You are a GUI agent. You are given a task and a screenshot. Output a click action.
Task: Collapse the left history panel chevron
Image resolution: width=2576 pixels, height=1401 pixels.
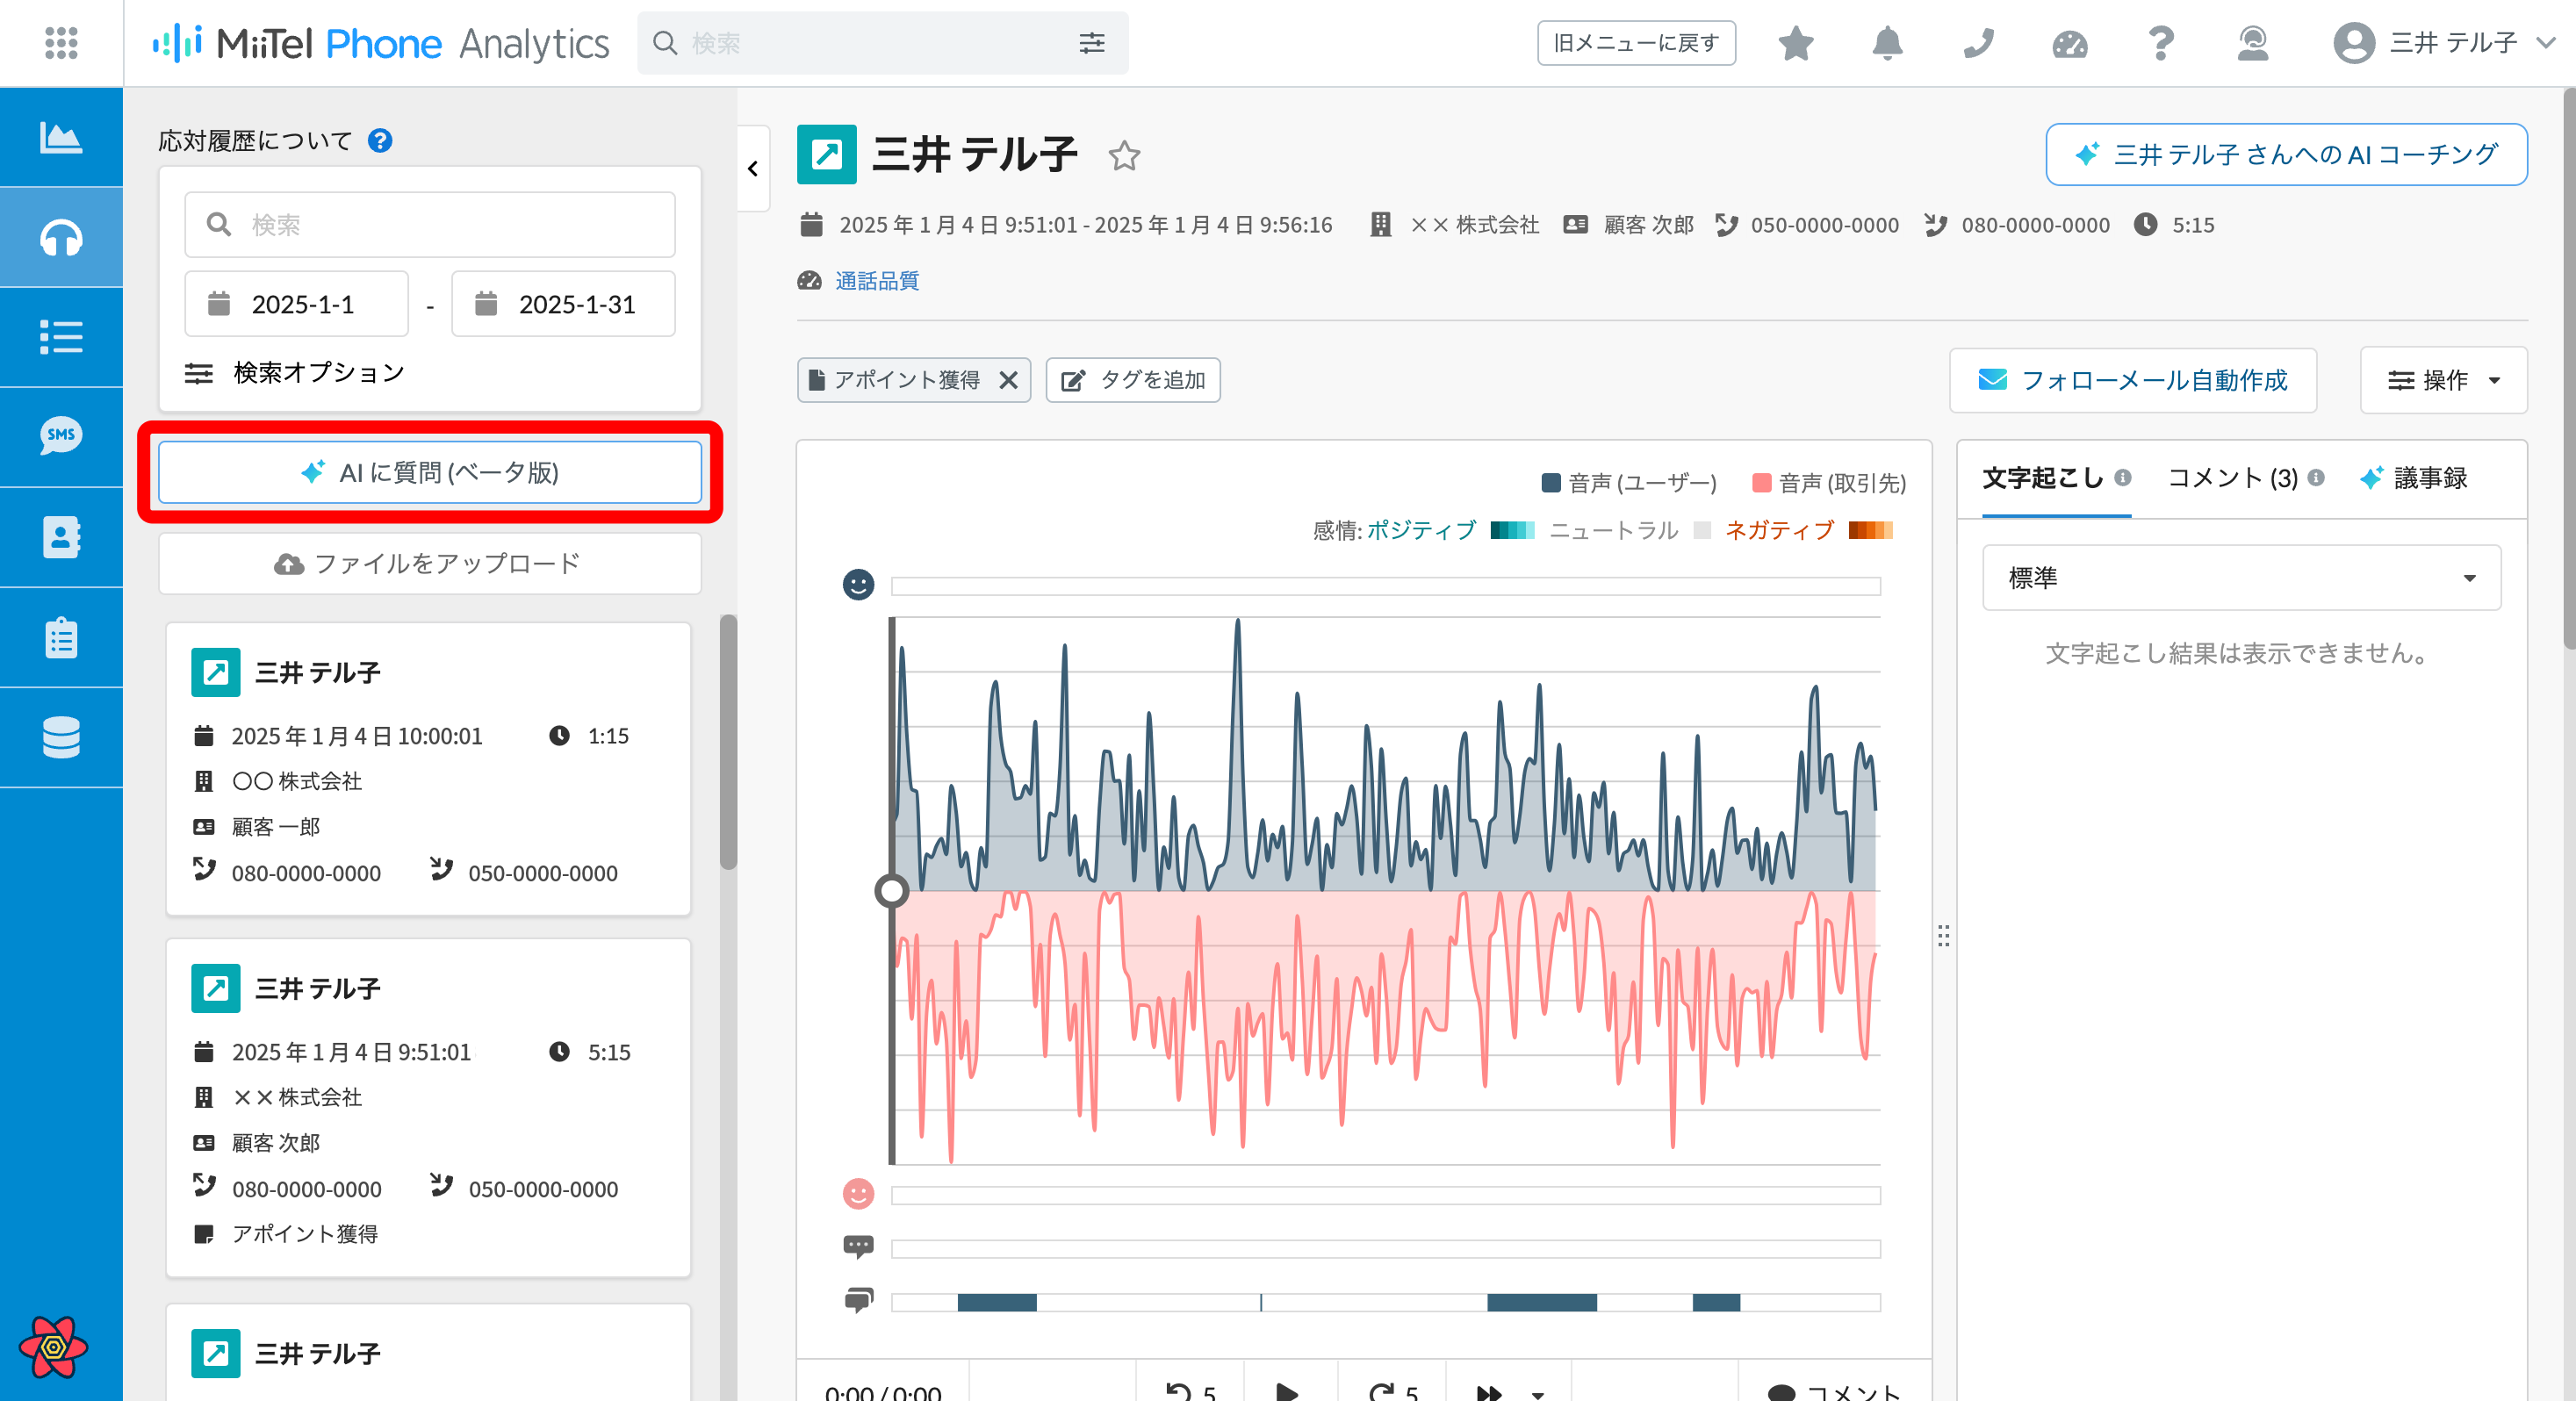(753, 168)
